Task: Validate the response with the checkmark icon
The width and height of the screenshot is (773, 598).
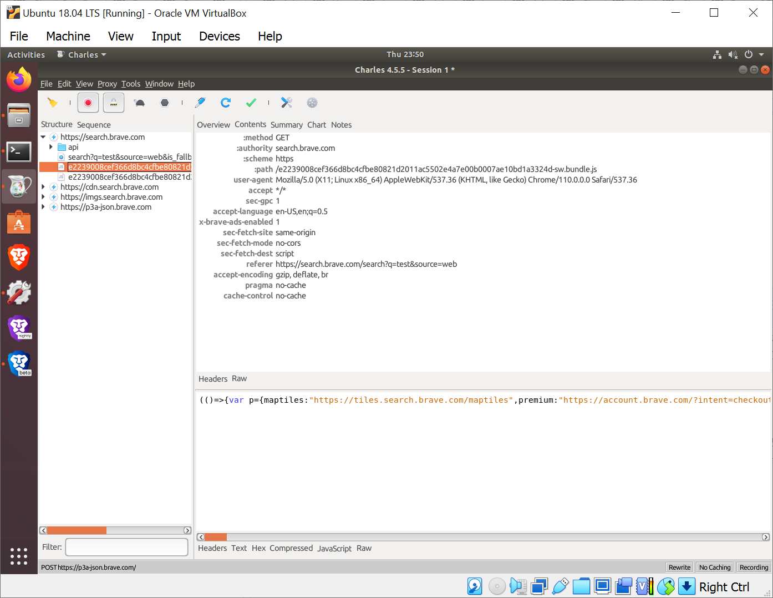Action: point(251,103)
